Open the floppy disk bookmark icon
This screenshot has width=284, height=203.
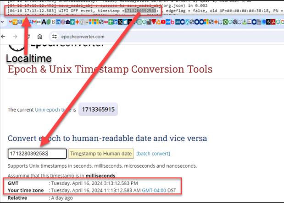coord(149,22)
